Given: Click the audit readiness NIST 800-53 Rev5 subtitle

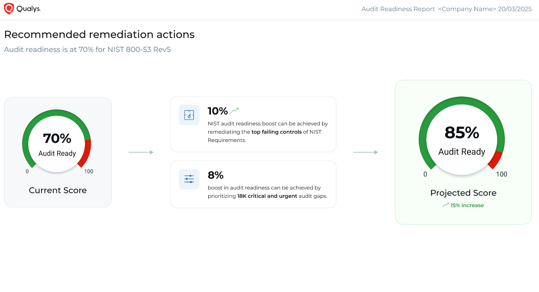Looking at the screenshot, I should pyautogui.click(x=87, y=50).
